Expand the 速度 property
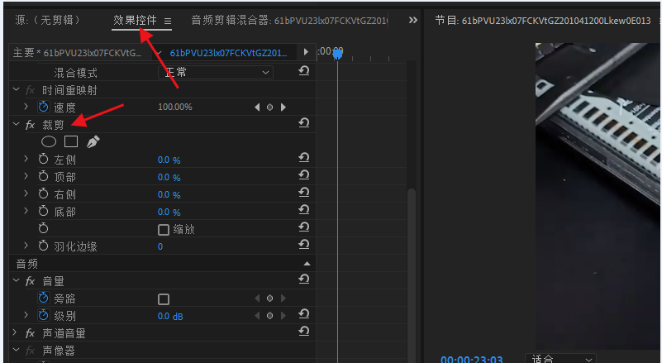 tap(26, 107)
